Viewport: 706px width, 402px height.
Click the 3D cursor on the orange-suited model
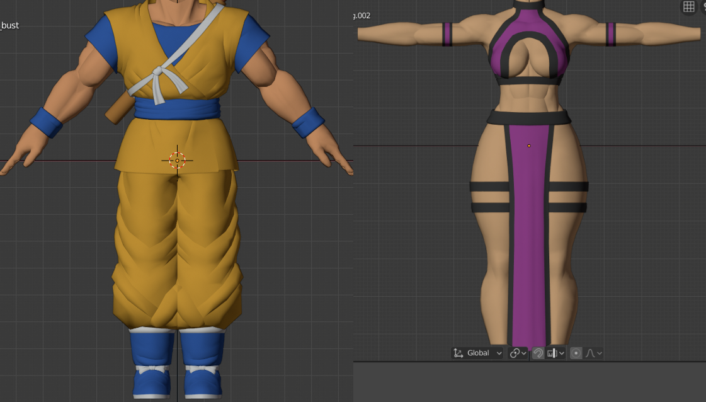177,161
